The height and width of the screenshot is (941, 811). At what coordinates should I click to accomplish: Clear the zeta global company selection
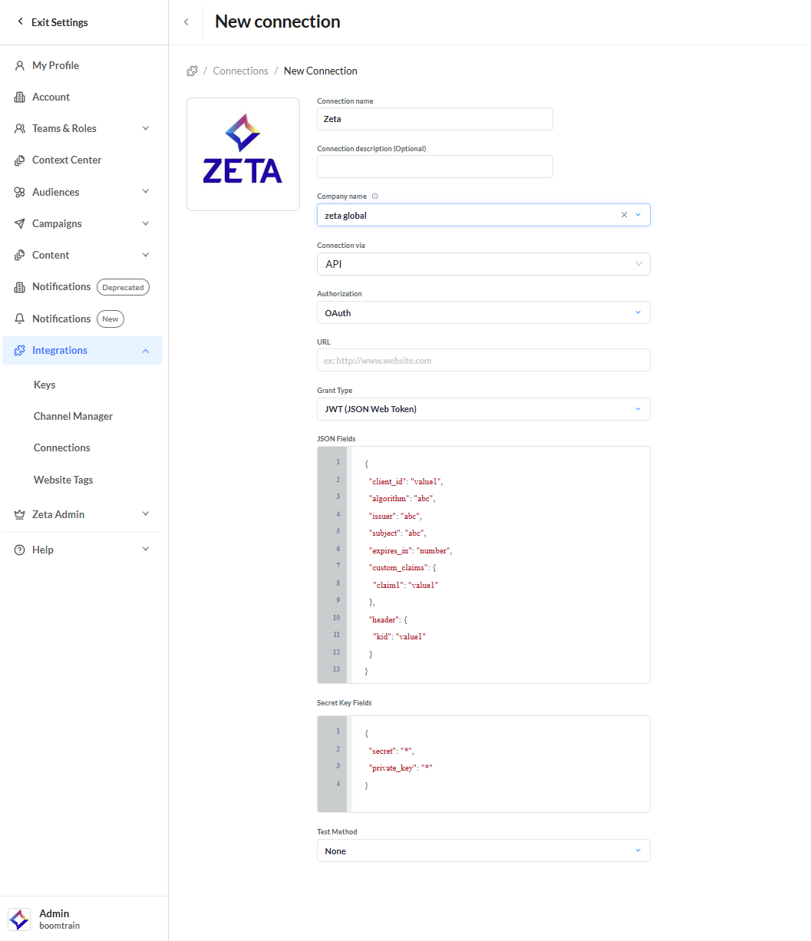pyautogui.click(x=624, y=215)
